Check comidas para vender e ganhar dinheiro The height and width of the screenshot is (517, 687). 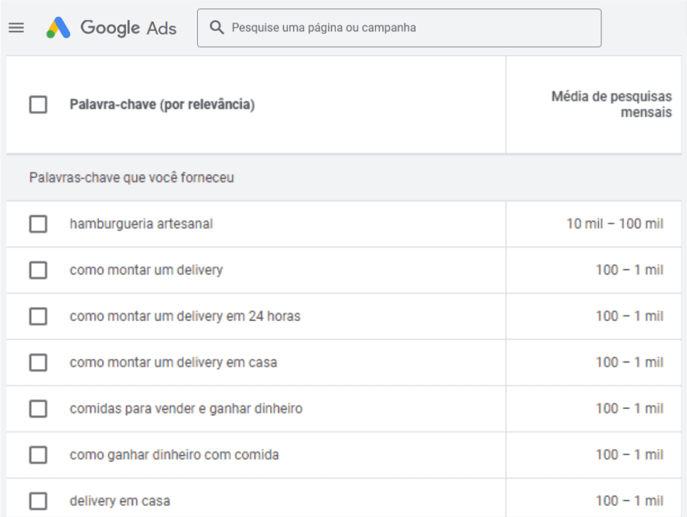pos(38,409)
